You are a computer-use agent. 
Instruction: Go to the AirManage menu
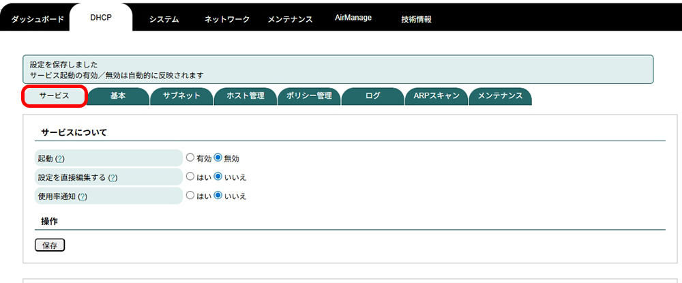click(353, 18)
